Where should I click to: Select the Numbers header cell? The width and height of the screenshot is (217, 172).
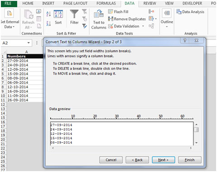pyautogui.click(x=25, y=56)
